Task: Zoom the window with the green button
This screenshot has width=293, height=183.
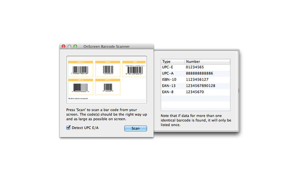Action: tap(75, 46)
